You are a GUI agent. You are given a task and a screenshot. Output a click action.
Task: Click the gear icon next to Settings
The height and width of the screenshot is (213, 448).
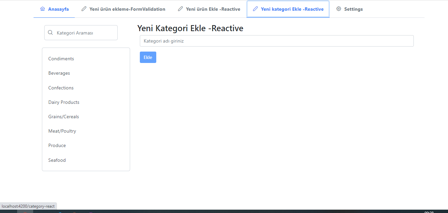click(x=339, y=9)
